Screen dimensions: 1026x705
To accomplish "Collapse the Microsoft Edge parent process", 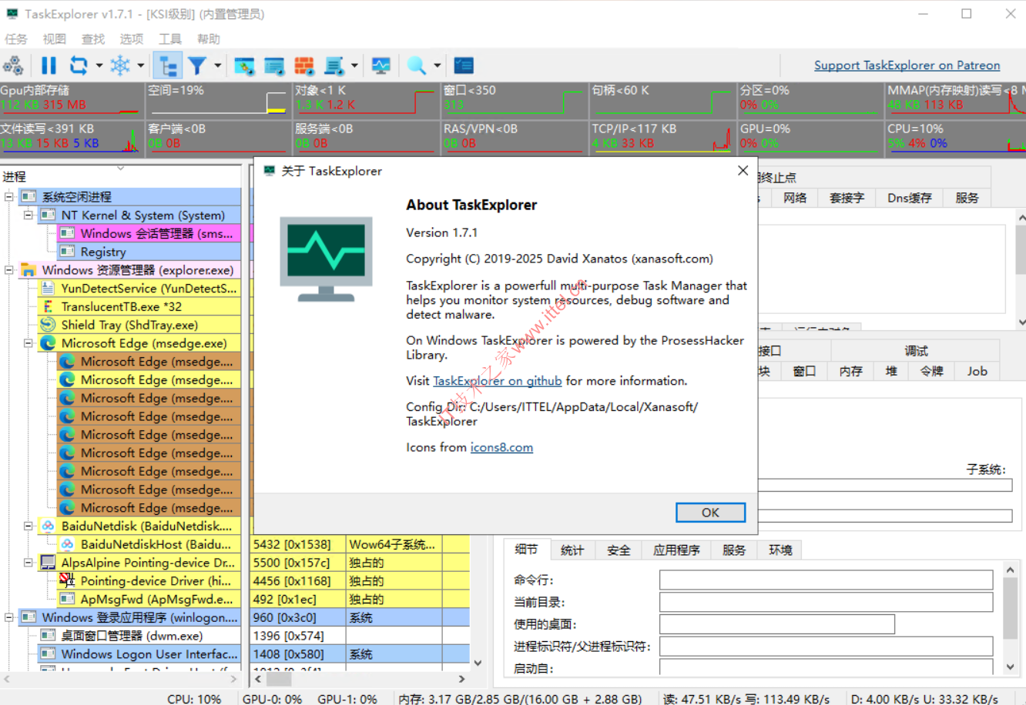I will tap(28, 343).
